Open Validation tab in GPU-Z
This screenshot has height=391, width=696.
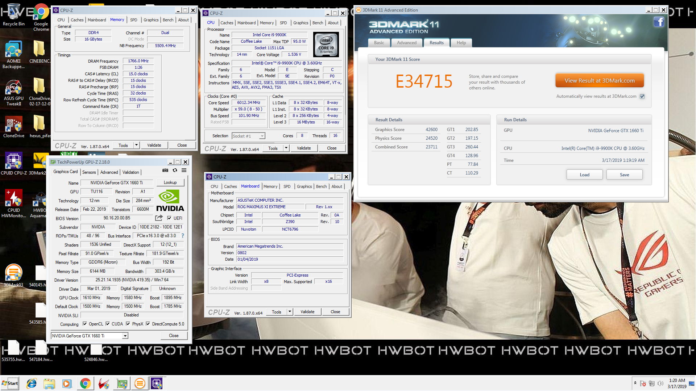point(130,172)
